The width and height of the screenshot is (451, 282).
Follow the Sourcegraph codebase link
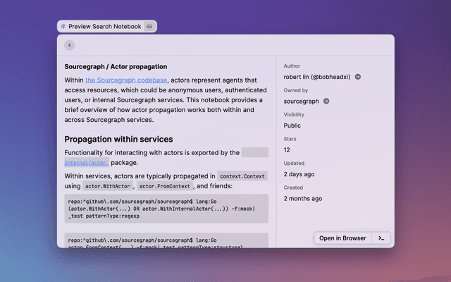pyautogui.click(x=122, y=80)
